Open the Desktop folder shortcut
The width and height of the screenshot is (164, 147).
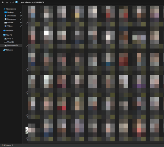10,12
